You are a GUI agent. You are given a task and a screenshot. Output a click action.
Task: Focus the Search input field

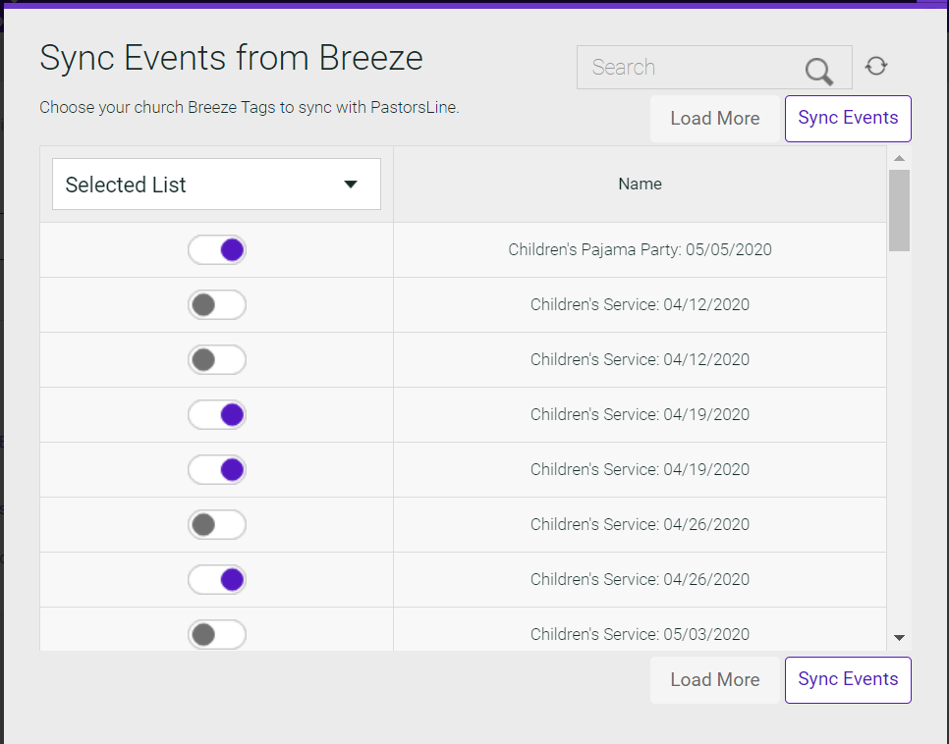pyautogui.click(x=714, y=67)
